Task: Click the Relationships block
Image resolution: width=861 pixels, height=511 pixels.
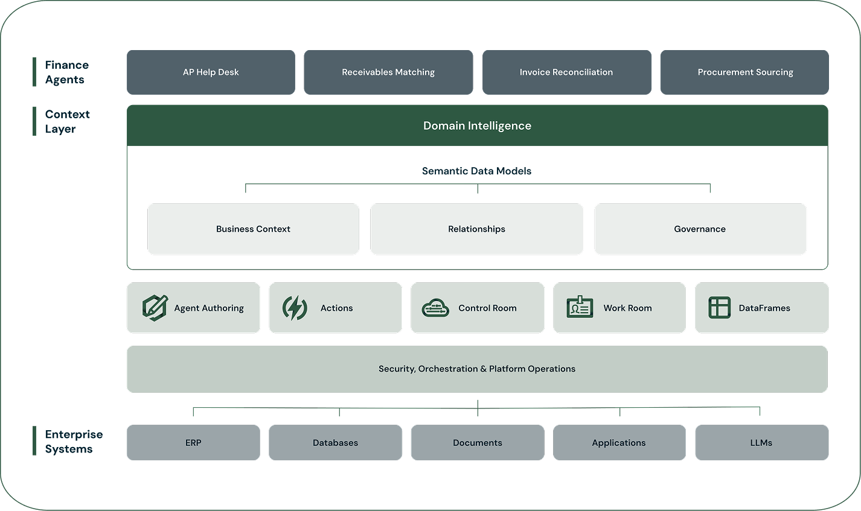Action: pos(476,229)
